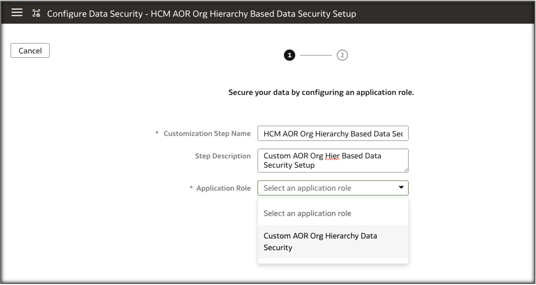Click the required asterisk beside Application Role
This screenshot has width=536, height=285.
point(191,188)
